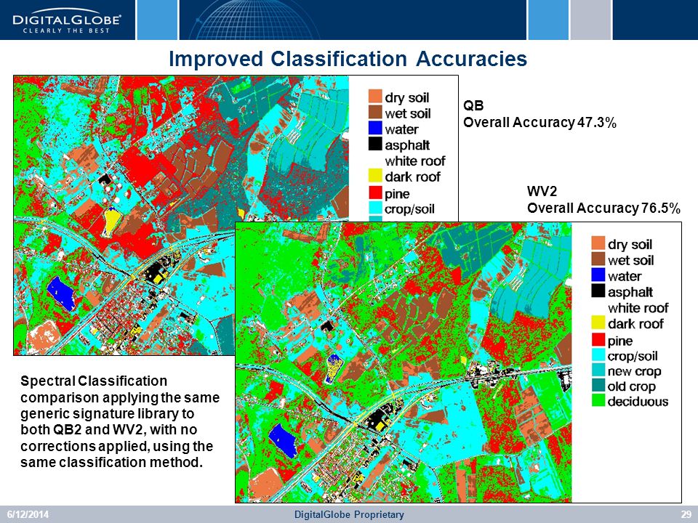Select the "Overall Accuracy 76.5%" text
The width and height of the screenshot is (698, 523).
pyautogui.click(x=604, y=208)
